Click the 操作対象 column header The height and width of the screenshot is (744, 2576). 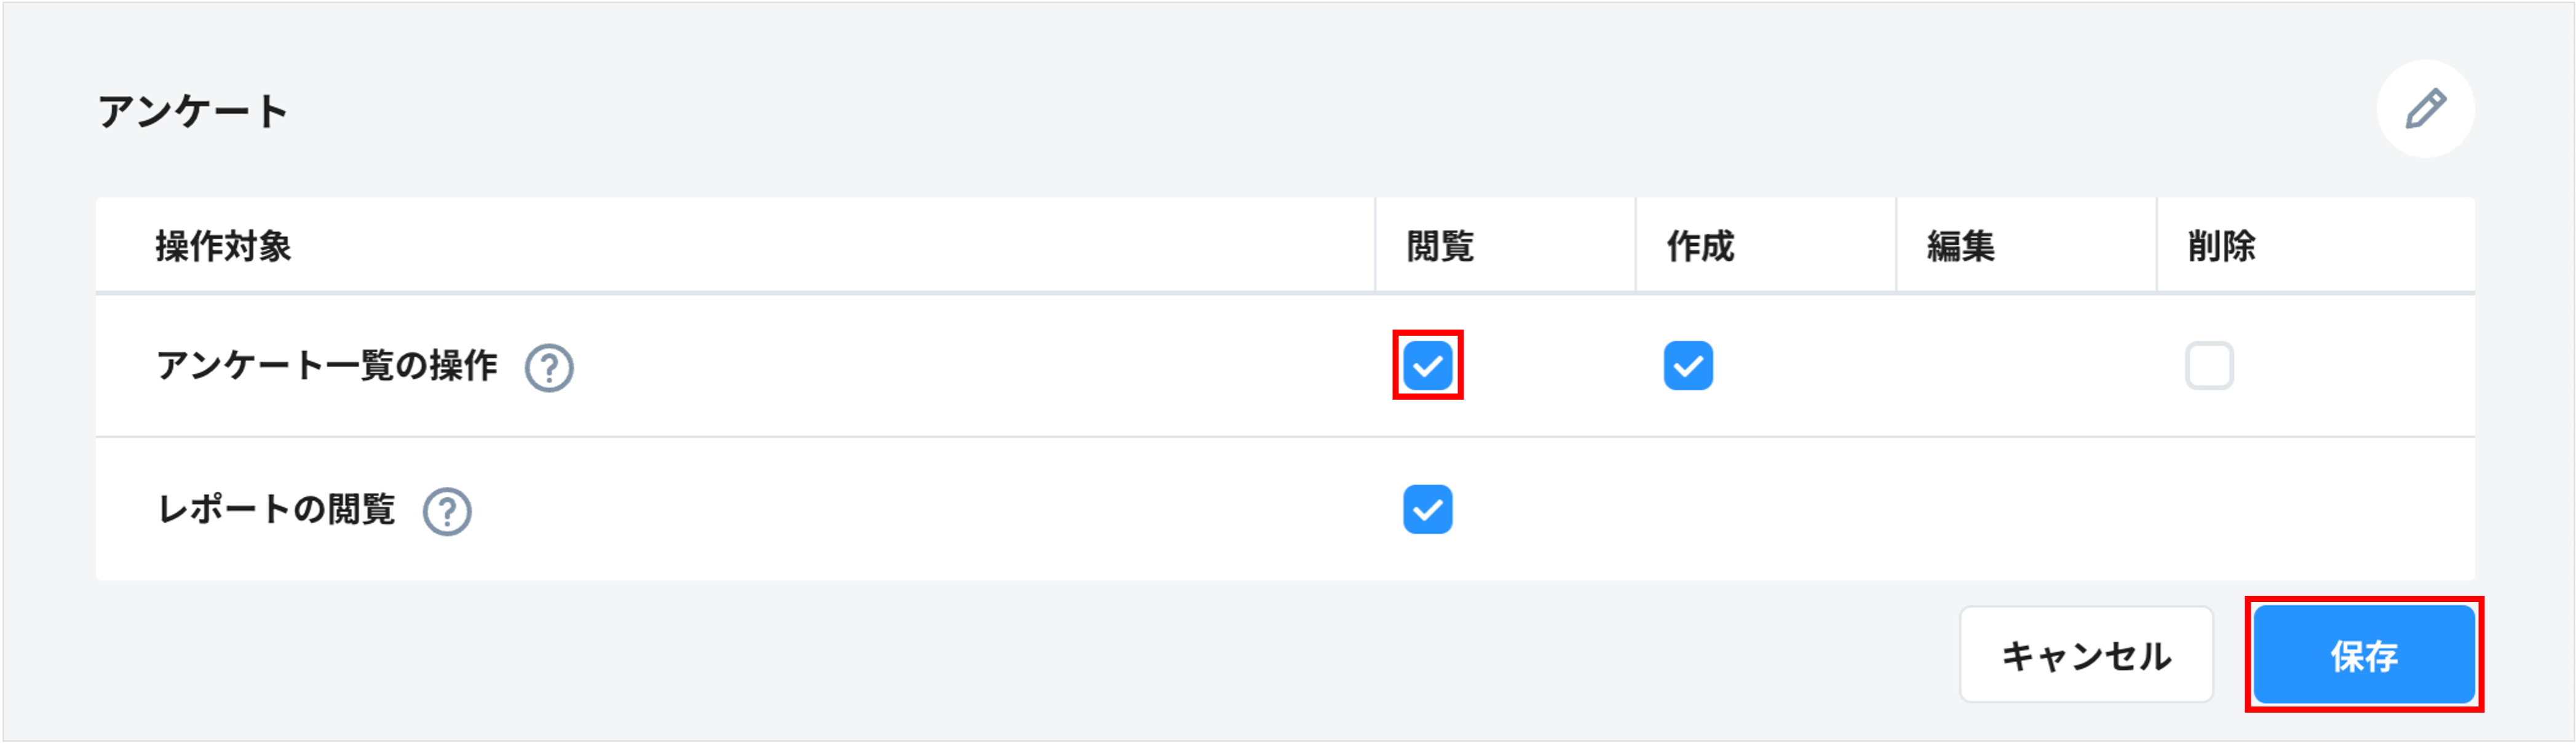point(223,246)
